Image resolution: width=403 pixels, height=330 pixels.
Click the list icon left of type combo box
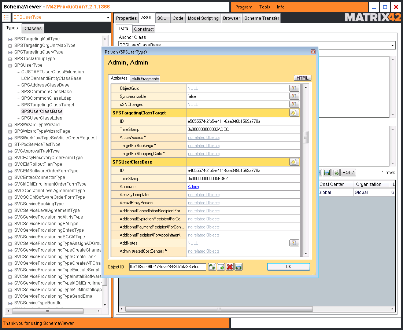7,18
